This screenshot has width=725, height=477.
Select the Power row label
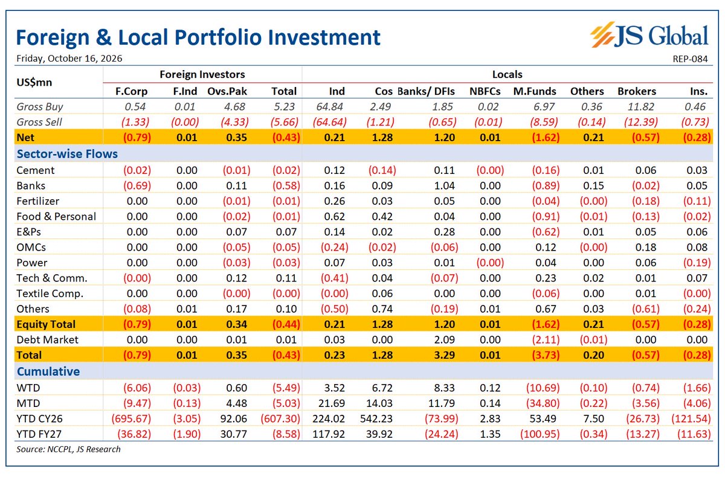pos(31,263)
